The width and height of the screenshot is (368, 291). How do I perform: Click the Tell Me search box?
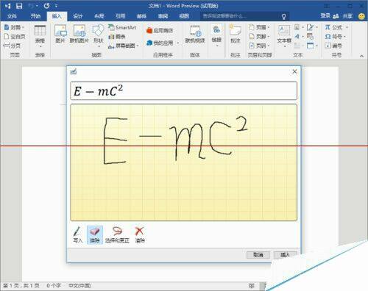coord(244,16)
